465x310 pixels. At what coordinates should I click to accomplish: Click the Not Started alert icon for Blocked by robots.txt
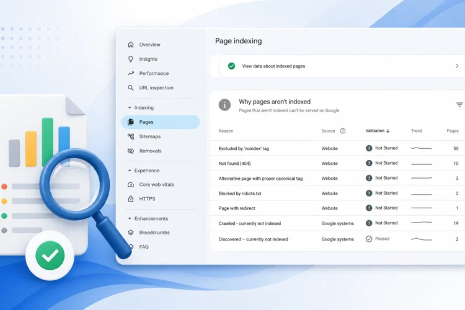pyautogui.click(x=369, y=193)
